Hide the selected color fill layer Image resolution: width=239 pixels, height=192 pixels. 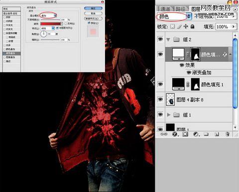[x=160, y=54]
